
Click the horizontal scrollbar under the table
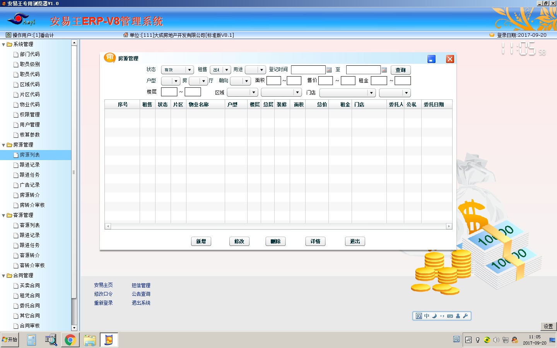[278, 226]
